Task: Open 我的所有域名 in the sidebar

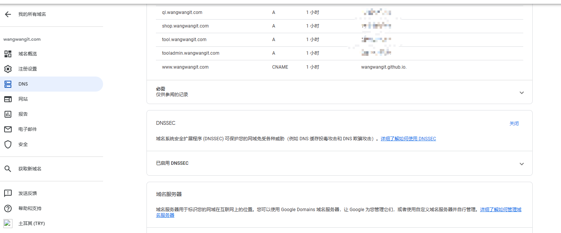Action: point(32,14)
